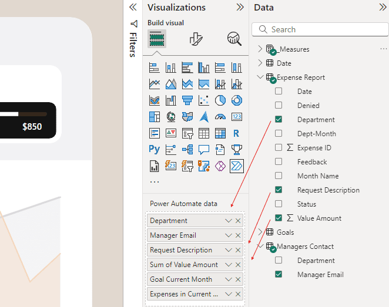Check the Date field under Expense Report
This screenshot has width=389, height=307.
point(279,91)
